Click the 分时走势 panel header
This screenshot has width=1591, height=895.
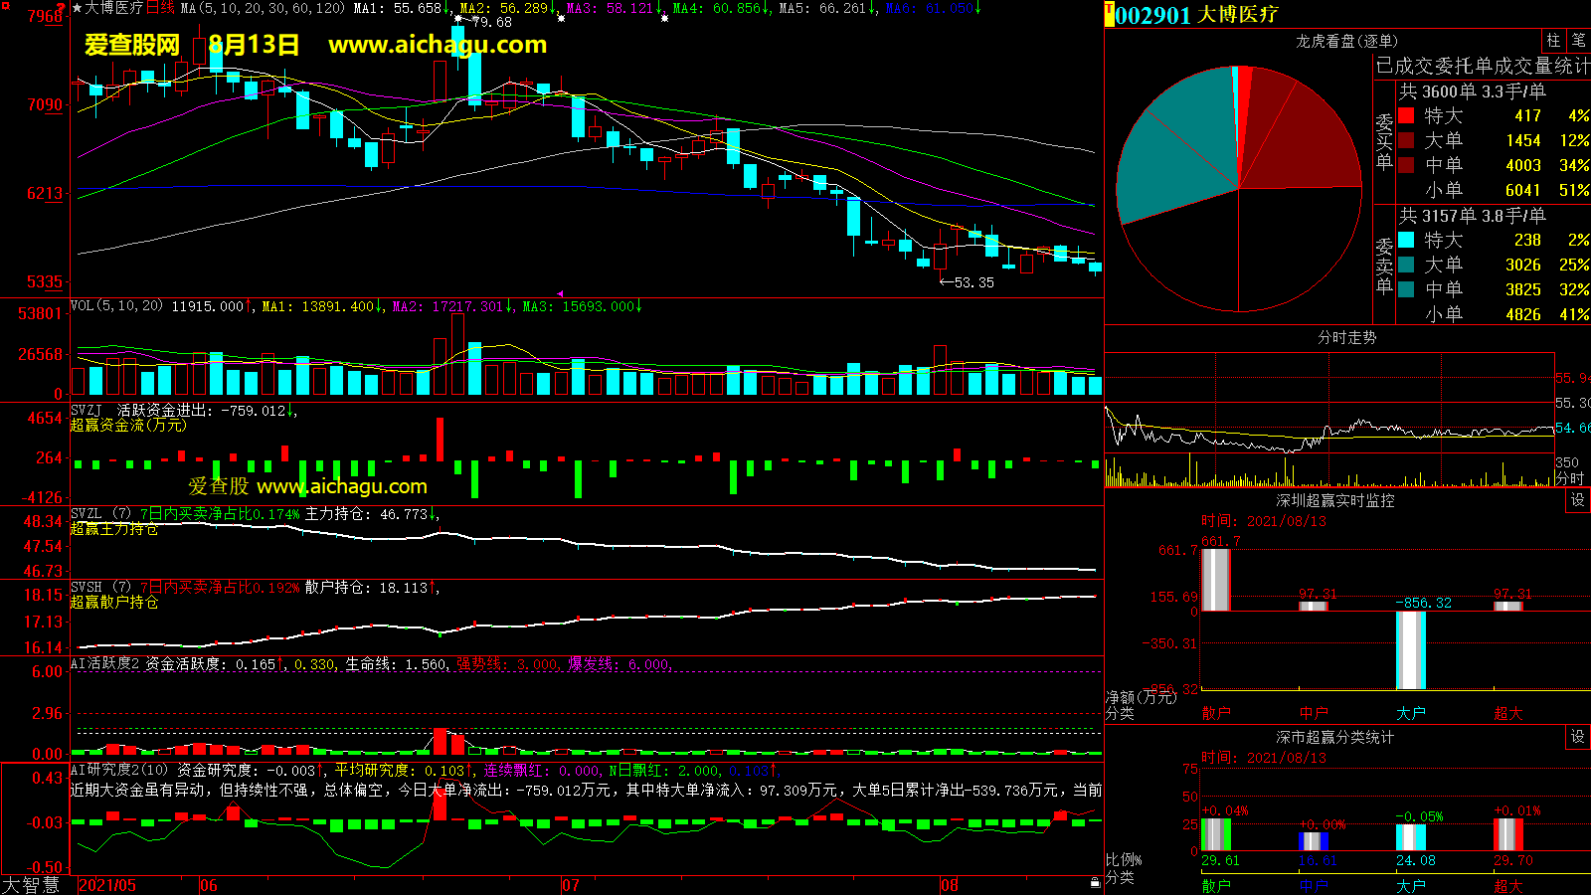click(1346, 338)
